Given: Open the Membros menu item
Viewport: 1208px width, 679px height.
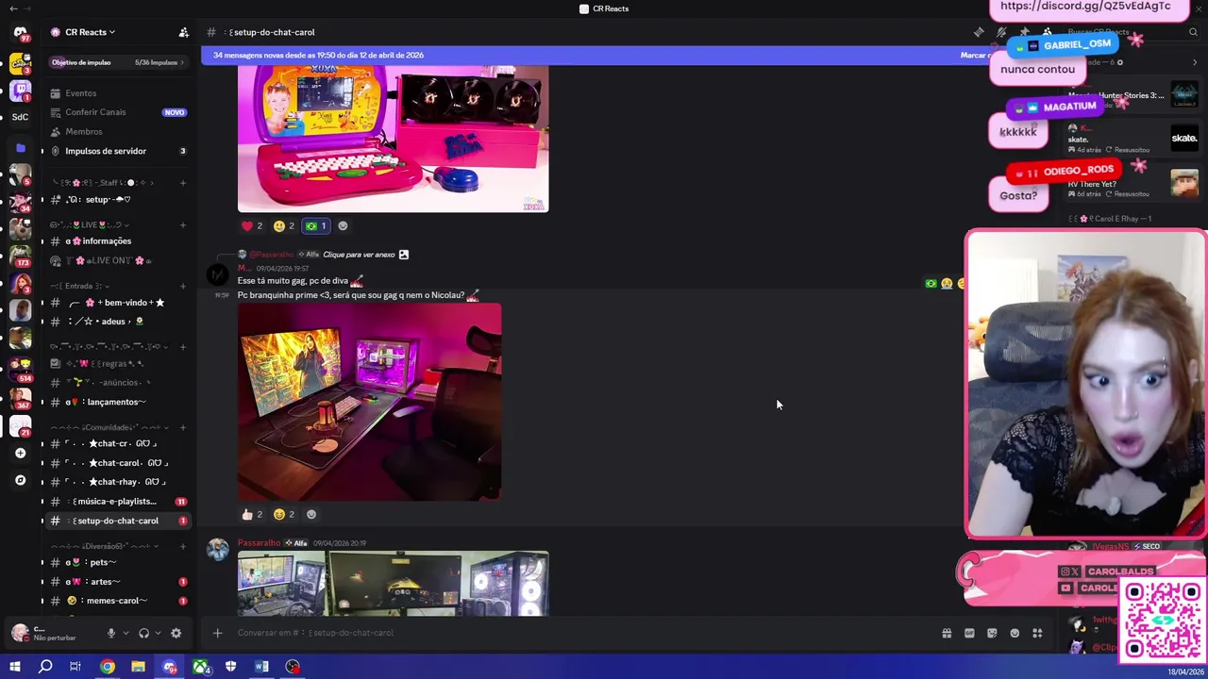Looking at the screenshot, I should [x=117, y=132].
